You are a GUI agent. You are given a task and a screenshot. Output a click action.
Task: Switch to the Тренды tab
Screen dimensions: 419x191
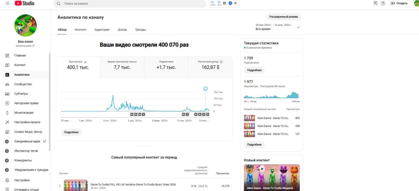(140, 30)
